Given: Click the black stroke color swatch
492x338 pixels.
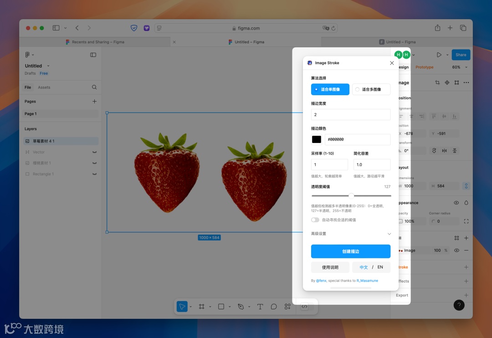Looking at the screenshot, I should click(x=316, y=139).
